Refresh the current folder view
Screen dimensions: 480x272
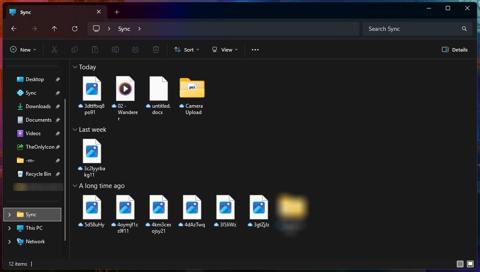[x=74, y=29]
